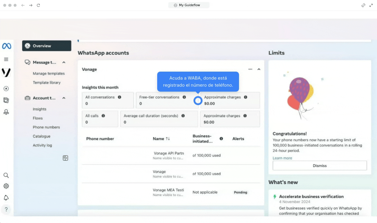The width and height of the screenshot is (377, 223).
Task: Click info icon beside All conversations
Action: [x=120, y=97]
